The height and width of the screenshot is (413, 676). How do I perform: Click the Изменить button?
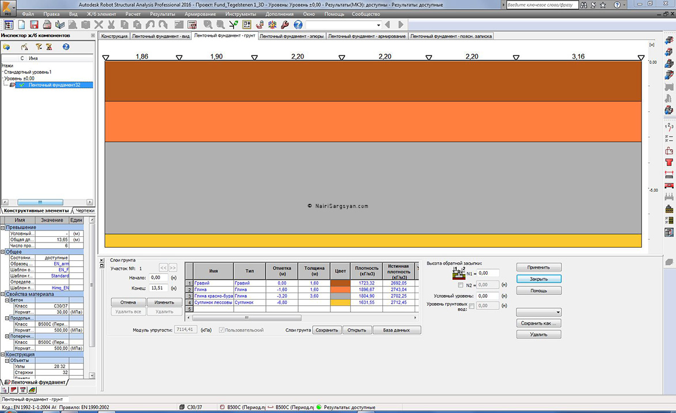164,302
